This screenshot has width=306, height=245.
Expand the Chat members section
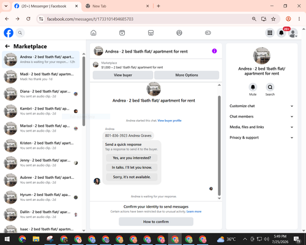pos(261,116)
